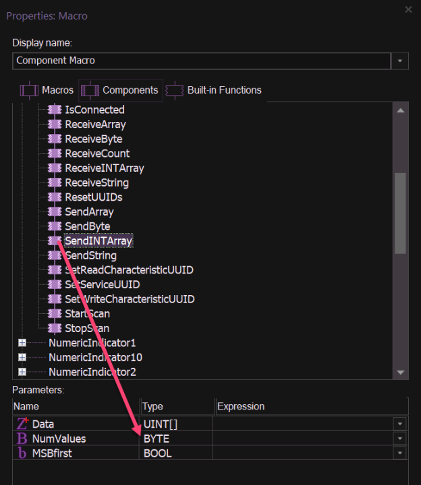The image size is (421, 485).
Task: Select the SetServiceUUID macro entry
Action: (102, 285)
